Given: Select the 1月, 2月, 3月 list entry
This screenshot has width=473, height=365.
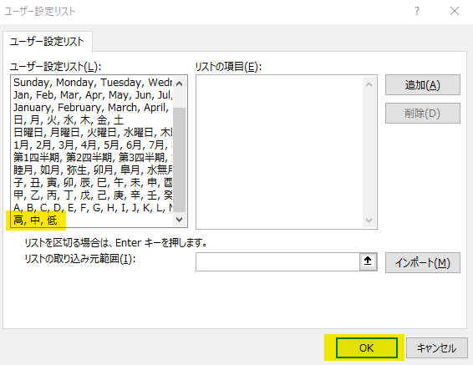Looking at the screenshot, I should [x=93, y=145].
